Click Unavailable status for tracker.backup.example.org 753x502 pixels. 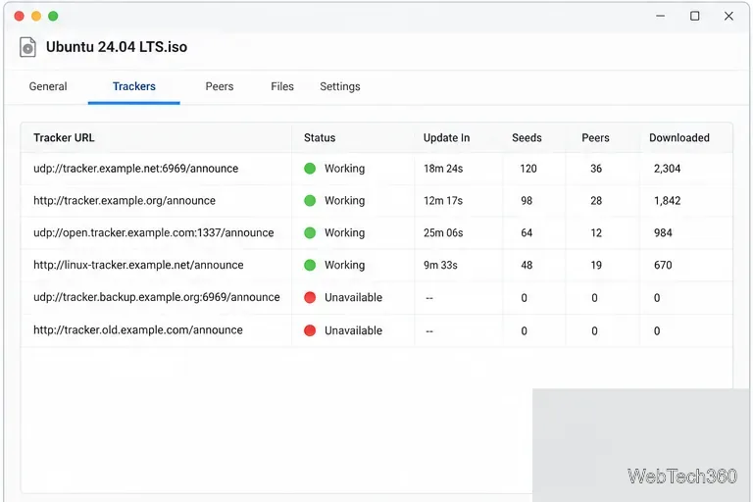(353, 298)
